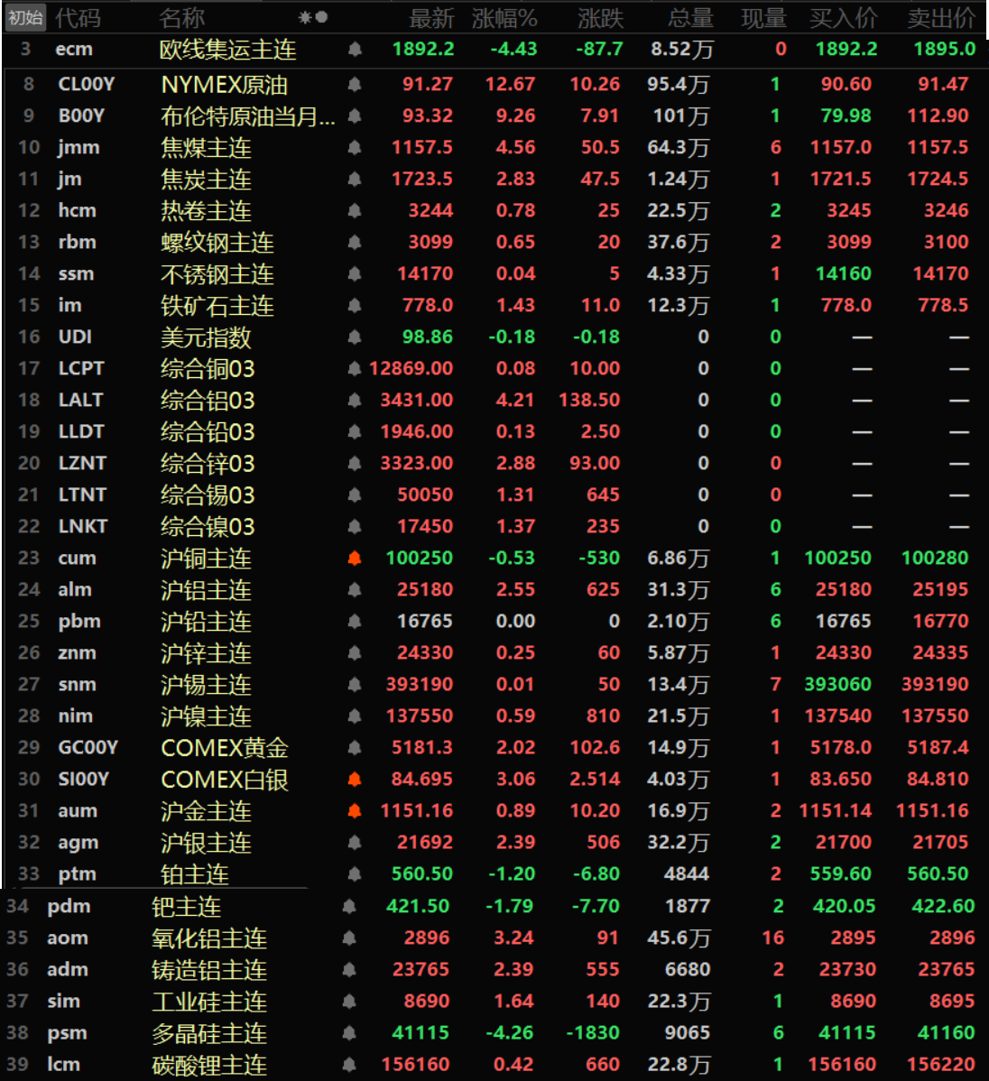Click the bell icon for 碳酸锂主连
Image resolution: width=989 pixels, height=1081 pixels.
[x=349, y=1065]
